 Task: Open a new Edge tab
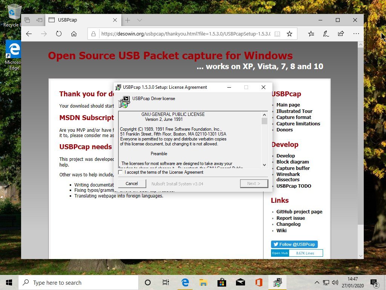tap(127, 20)
